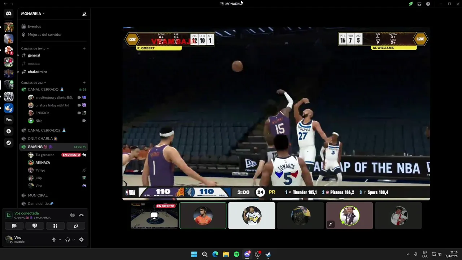
Task: Open voice connection signal details icon
Action: (8, 215)
